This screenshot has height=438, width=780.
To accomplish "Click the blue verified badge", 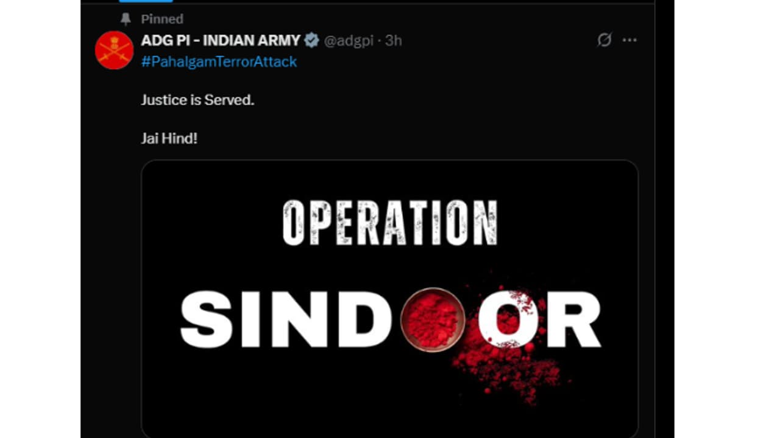I will click(311, 41).
